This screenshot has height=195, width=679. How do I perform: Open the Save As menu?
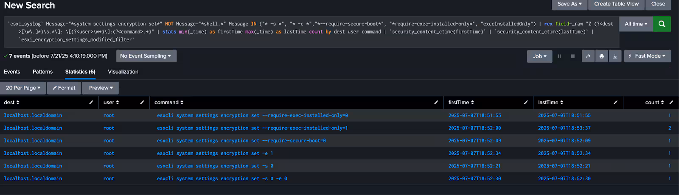tap(570, 4)
